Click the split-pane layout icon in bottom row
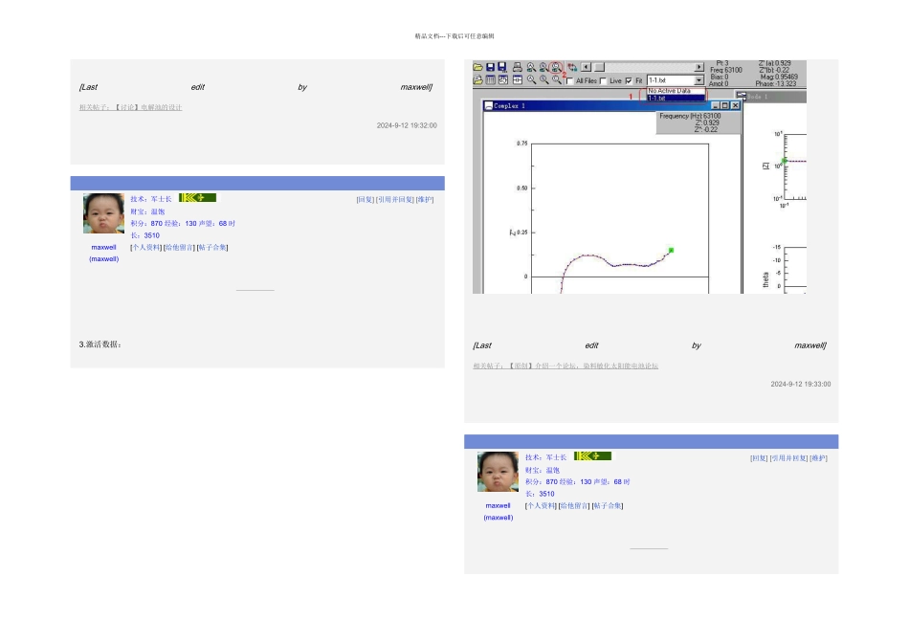Viewport: 909px width, 643px height. [517, 80]
